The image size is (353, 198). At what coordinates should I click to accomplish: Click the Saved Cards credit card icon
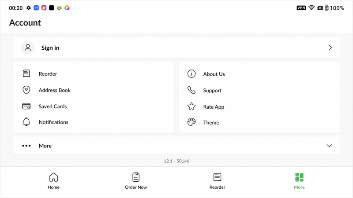click(x=26, y=106)
